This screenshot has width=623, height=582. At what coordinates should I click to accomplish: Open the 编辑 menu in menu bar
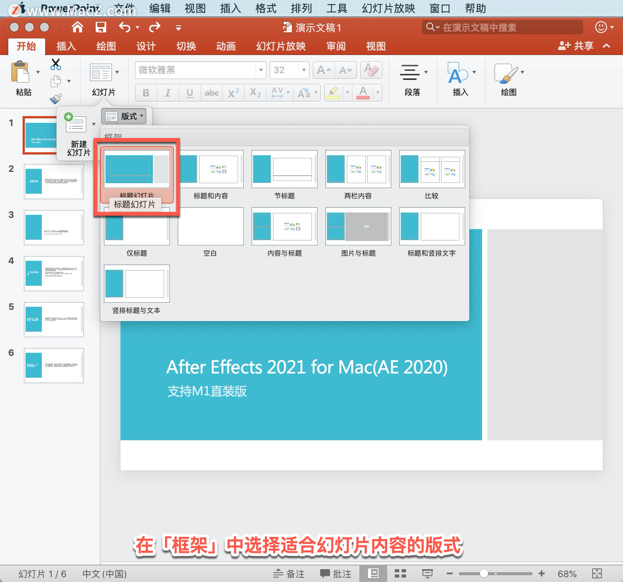coord(160,8)
